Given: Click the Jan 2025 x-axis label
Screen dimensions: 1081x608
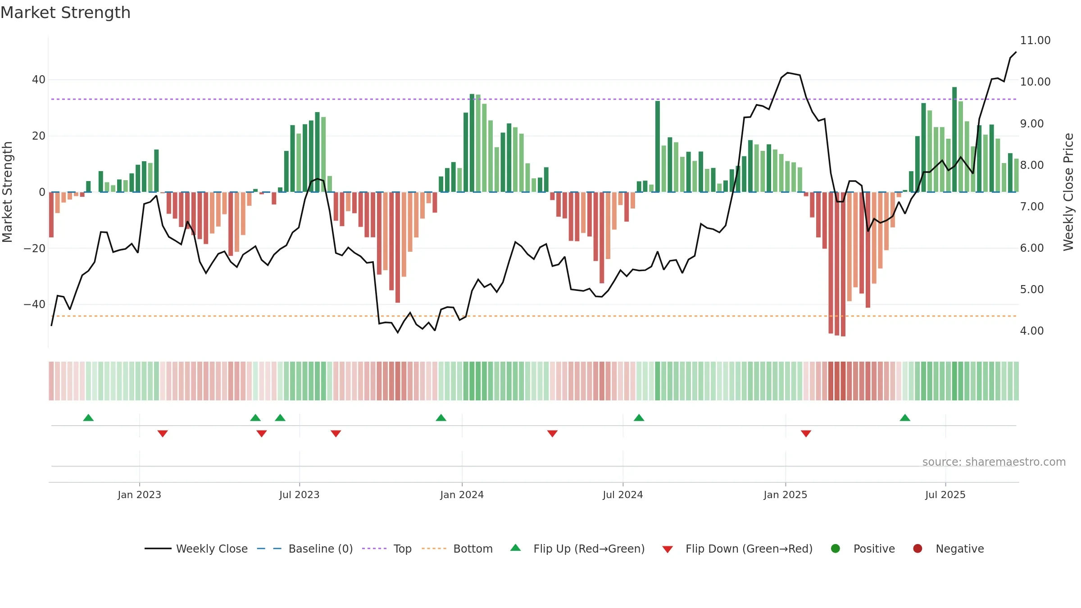Looking at the screenshot, I should coord(785,495).
